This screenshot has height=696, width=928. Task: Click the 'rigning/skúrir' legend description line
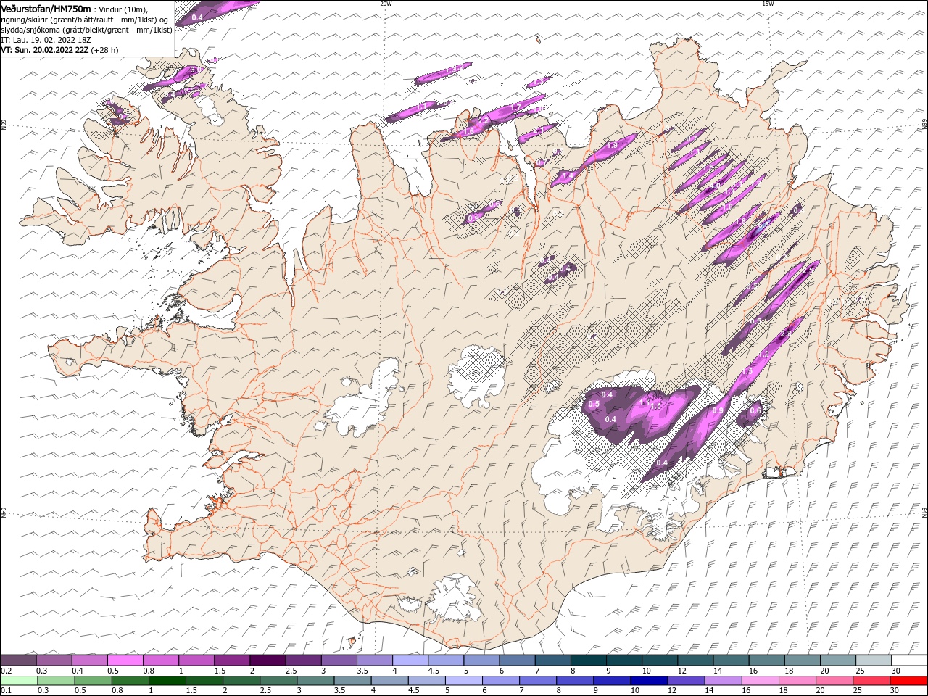click(84, 20)
